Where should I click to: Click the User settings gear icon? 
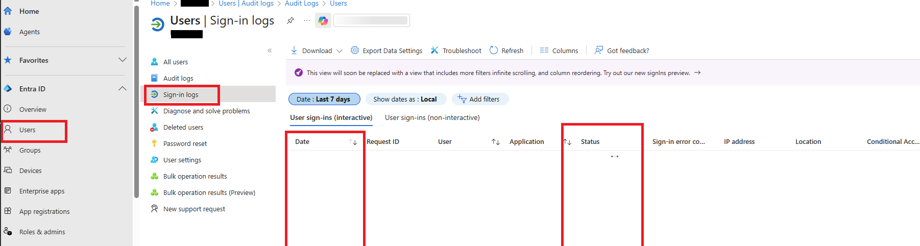154,160
